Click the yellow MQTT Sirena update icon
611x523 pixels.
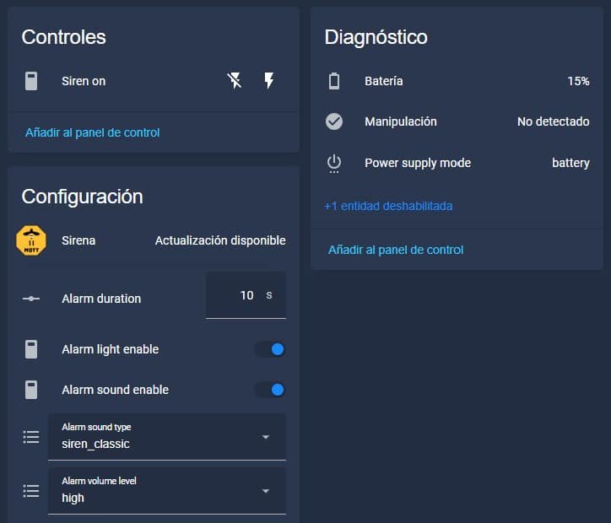coord(31,240)
